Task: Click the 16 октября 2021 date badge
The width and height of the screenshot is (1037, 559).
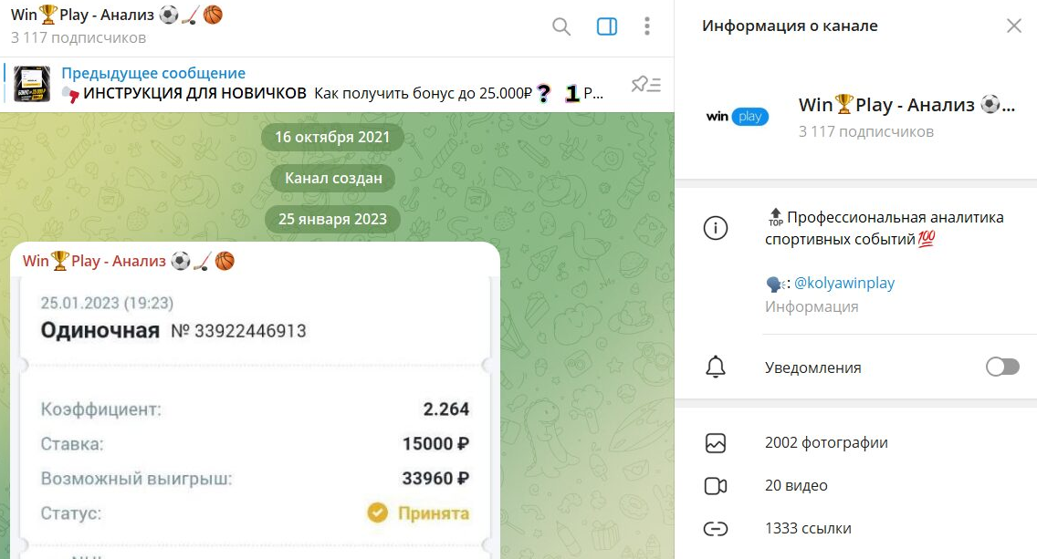Action: pyautogui.click(x=332, y=136)
